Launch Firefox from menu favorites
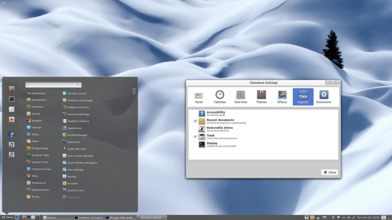The width and height of the screenshot is (392, 220). tap(12, 89)
